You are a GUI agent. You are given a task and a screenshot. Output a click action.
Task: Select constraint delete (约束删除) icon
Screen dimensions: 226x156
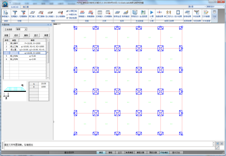coord(108,14)
